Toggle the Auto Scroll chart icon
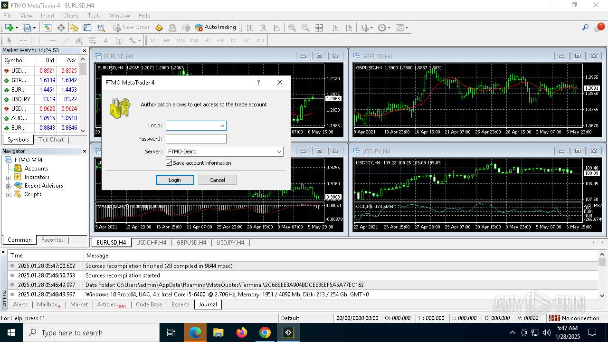Viewport: 608px width, 342px height. (335, 28)
